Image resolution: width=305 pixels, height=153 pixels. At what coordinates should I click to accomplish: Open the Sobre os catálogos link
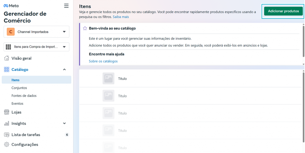click(x=103, y=61)
